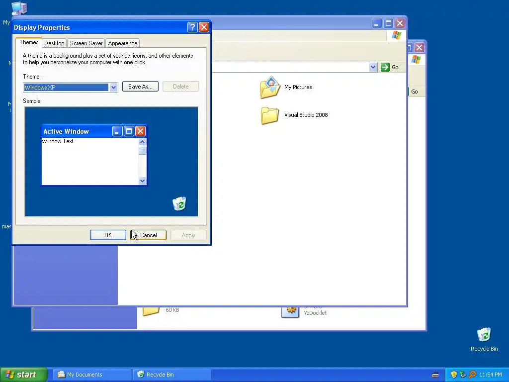
Task: Select the My Computer desktop icon
Action: point(19,8)
